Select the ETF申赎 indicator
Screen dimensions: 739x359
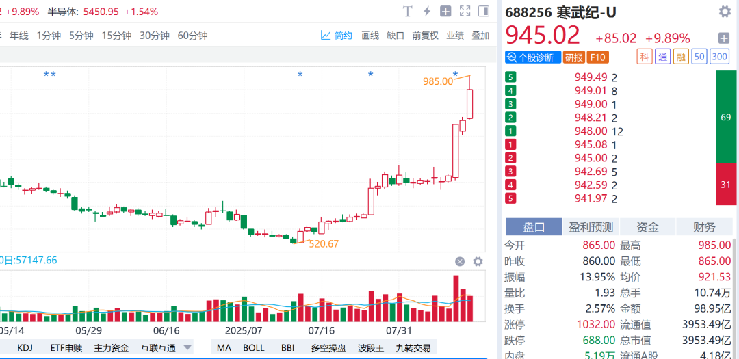[x=66, y=348]
